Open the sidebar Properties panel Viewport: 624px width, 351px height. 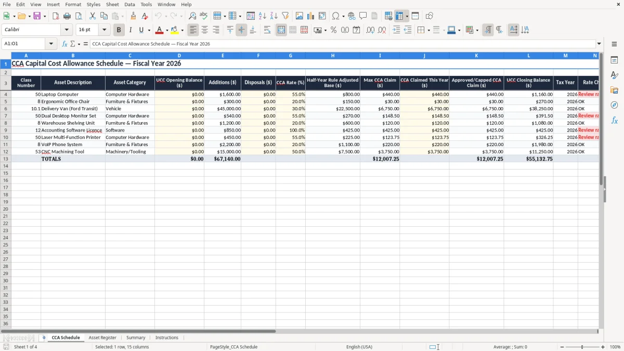(x=614, y=60)
